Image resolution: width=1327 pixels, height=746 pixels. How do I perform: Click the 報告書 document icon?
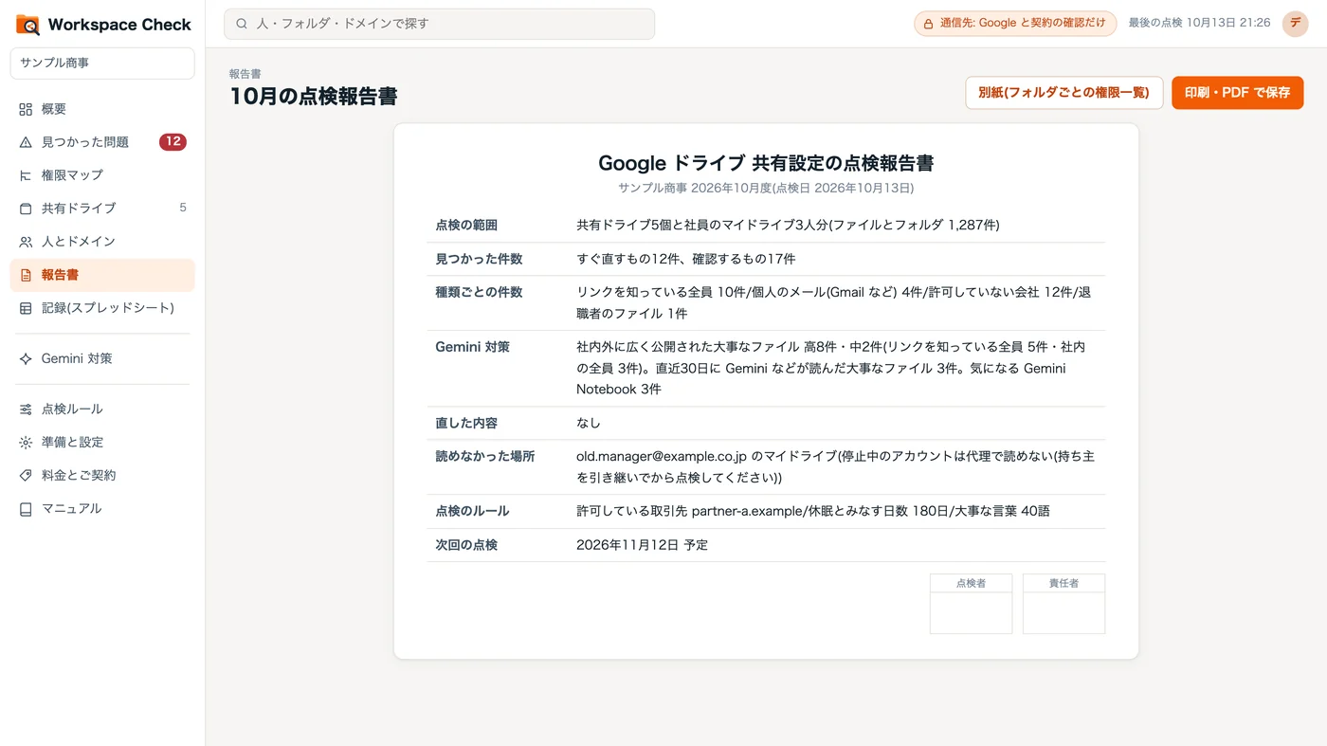pyautogui.click(x=26, y=275)
